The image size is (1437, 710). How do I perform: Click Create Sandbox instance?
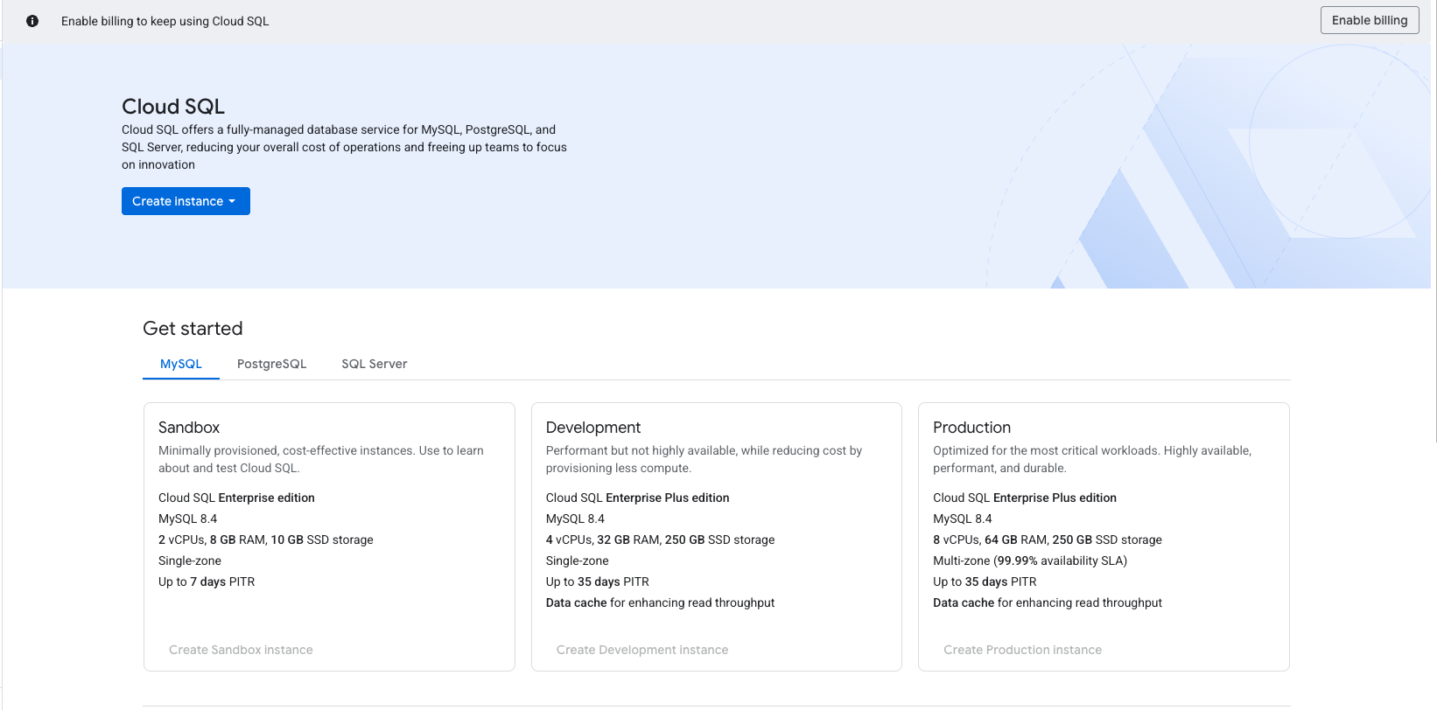tap(241, 650)
